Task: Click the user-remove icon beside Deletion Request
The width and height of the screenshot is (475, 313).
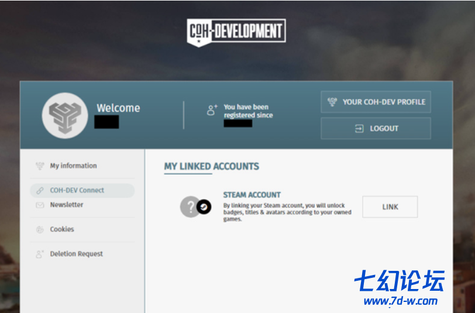Action: point(40,254)
